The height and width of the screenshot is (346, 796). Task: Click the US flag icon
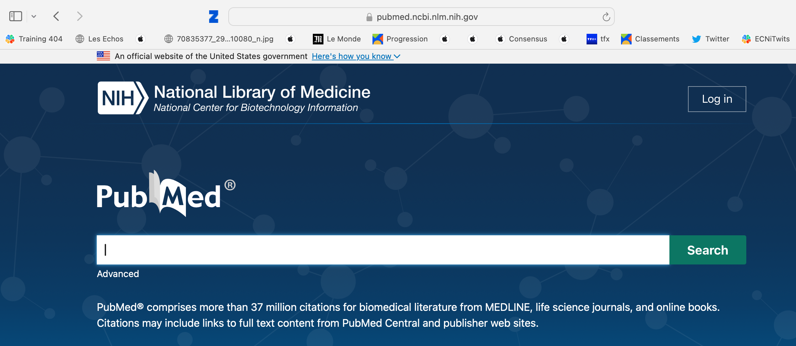103,56
